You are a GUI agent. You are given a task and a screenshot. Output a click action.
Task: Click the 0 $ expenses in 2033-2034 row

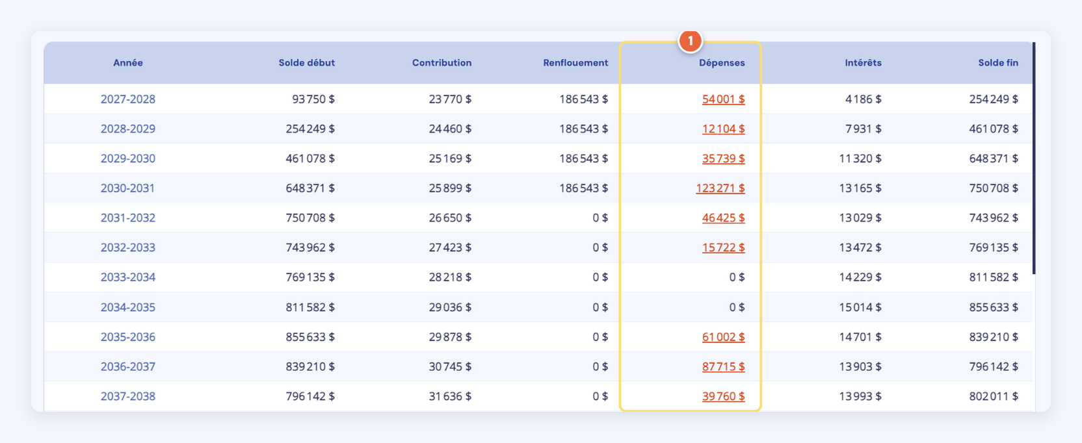pos(737,277)
